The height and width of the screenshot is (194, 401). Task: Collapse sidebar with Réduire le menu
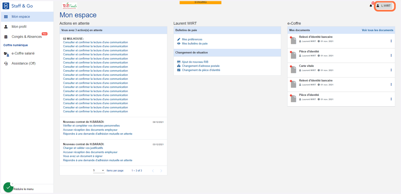[x=23, y=189]
